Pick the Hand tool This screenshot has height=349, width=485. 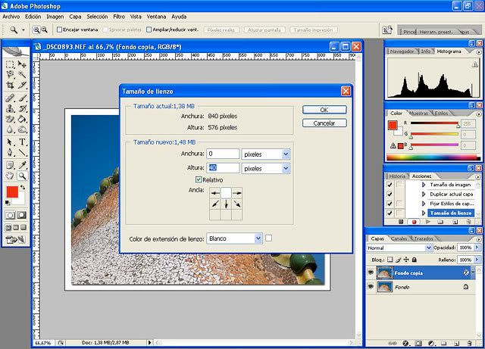point(10,176)
